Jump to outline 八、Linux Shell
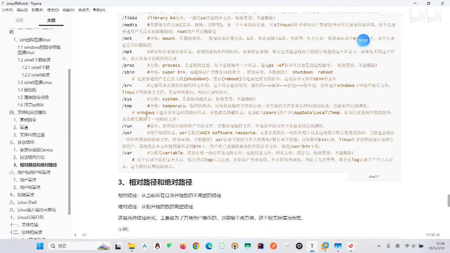450x253 pixels. pos(23,202)
